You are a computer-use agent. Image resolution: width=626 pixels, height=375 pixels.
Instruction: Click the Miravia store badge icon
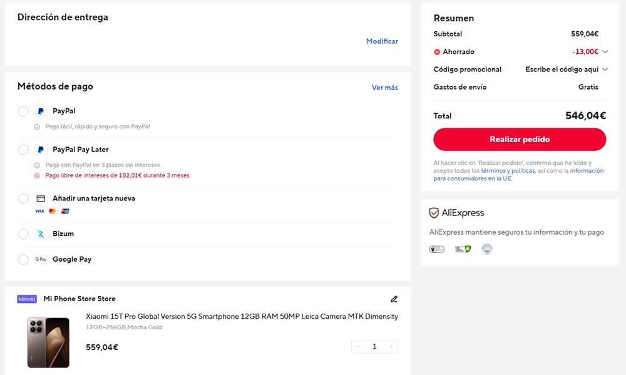click(x=26, y=299)
